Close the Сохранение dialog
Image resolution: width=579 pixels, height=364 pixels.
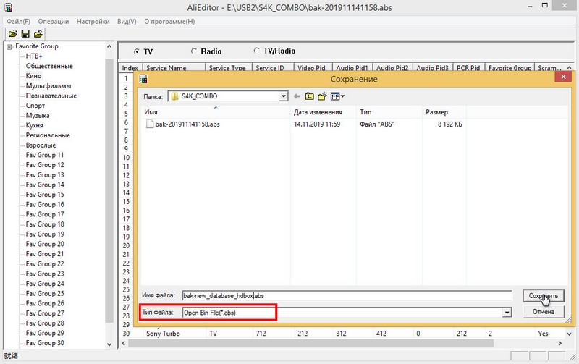coord(563,77)
